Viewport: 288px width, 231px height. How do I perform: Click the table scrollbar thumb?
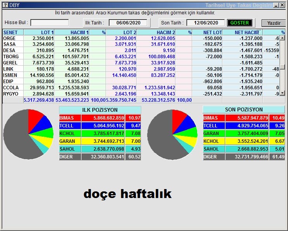pos(282,67)
